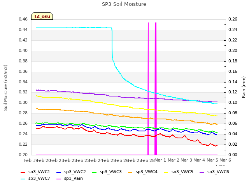Screen dimensions: 249x186
Task: Click the sp3_VWC1 legend label
Action: pos(39,172)
